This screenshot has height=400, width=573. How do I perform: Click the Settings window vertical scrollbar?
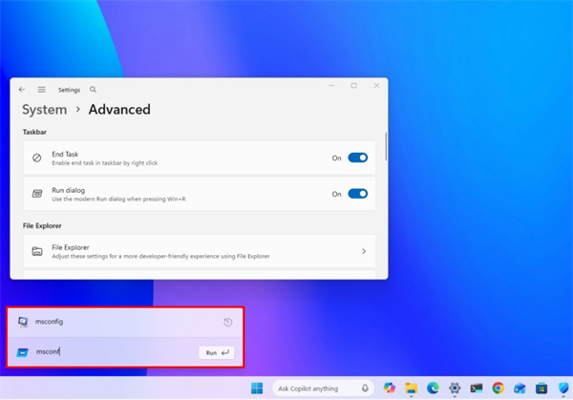coord(386,146)
